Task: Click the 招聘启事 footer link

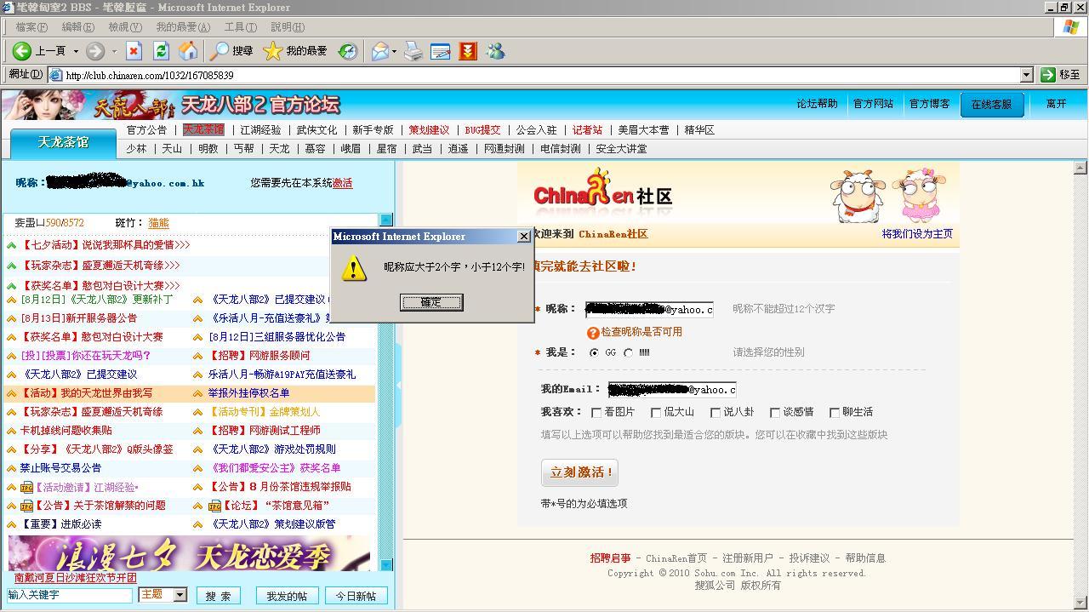Action: [611, 558]
